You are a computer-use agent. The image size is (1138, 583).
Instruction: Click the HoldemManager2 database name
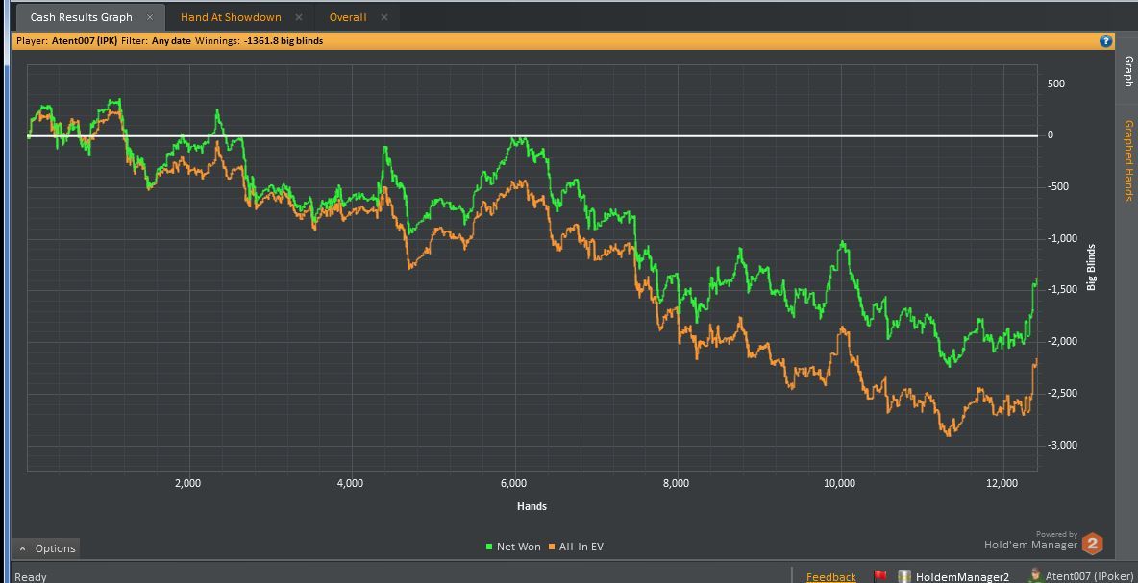962,577
